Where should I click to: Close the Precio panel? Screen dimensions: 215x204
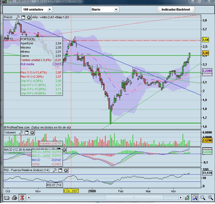tap(29, 17)
